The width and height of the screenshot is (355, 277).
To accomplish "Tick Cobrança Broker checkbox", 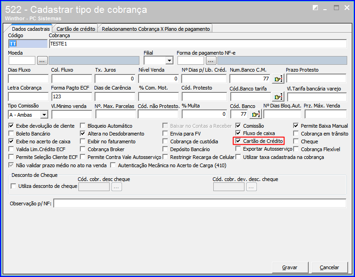I will pos(83,149).
